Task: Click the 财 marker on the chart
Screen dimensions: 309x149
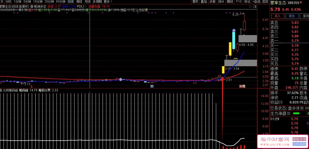Action: (x=152, y=86)
